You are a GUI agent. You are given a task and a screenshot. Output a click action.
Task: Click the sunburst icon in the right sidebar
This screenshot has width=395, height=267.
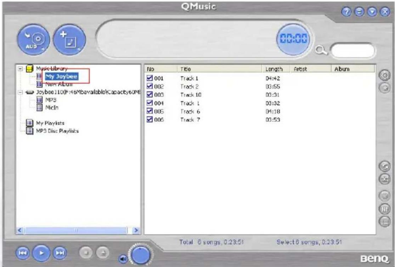[384, 196]
